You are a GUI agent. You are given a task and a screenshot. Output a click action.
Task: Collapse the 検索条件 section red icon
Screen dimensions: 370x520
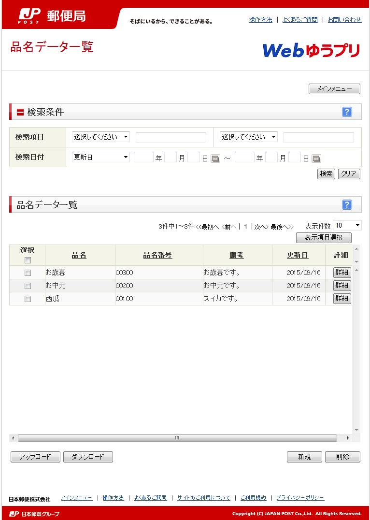pyautogui.click(x=20, y=112)
